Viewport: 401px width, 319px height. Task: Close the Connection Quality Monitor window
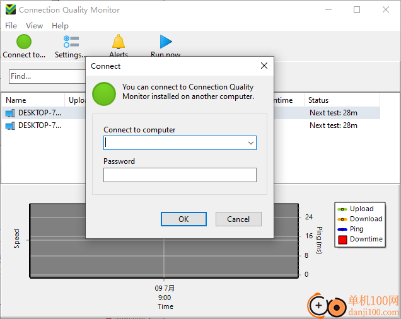pyautogui.click(x=386, y=9)
